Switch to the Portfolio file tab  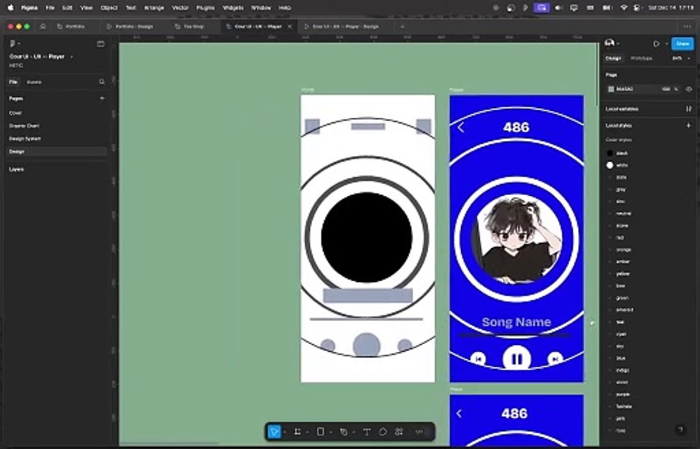tap(71, 26)
